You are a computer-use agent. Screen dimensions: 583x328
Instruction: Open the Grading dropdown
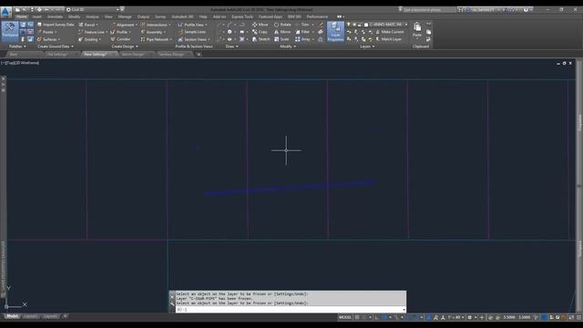pos(89,39)
